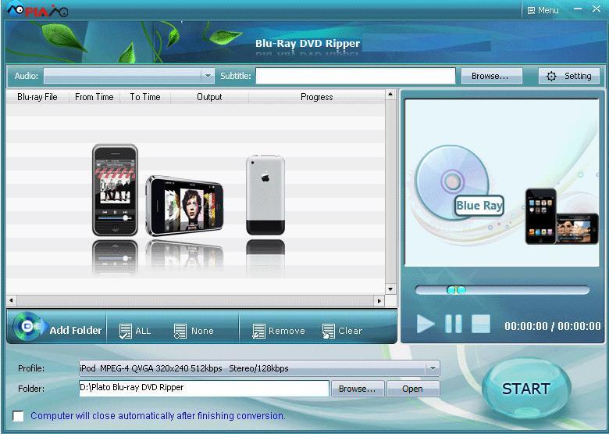Click the Blue Ray preview image
Screen dimensions: 609x434
501,183
